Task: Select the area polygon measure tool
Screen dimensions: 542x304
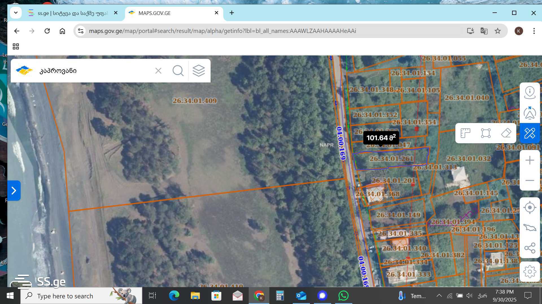Action: click(x=486, y=133)
